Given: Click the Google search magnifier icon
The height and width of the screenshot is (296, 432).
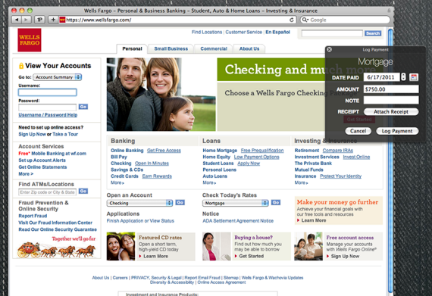Looking at the screenshot, I should tap(305, 20).
